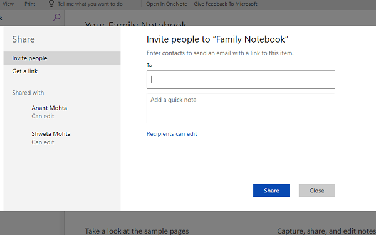
Task: Select Invite people in Share panel
Action: 62,58
